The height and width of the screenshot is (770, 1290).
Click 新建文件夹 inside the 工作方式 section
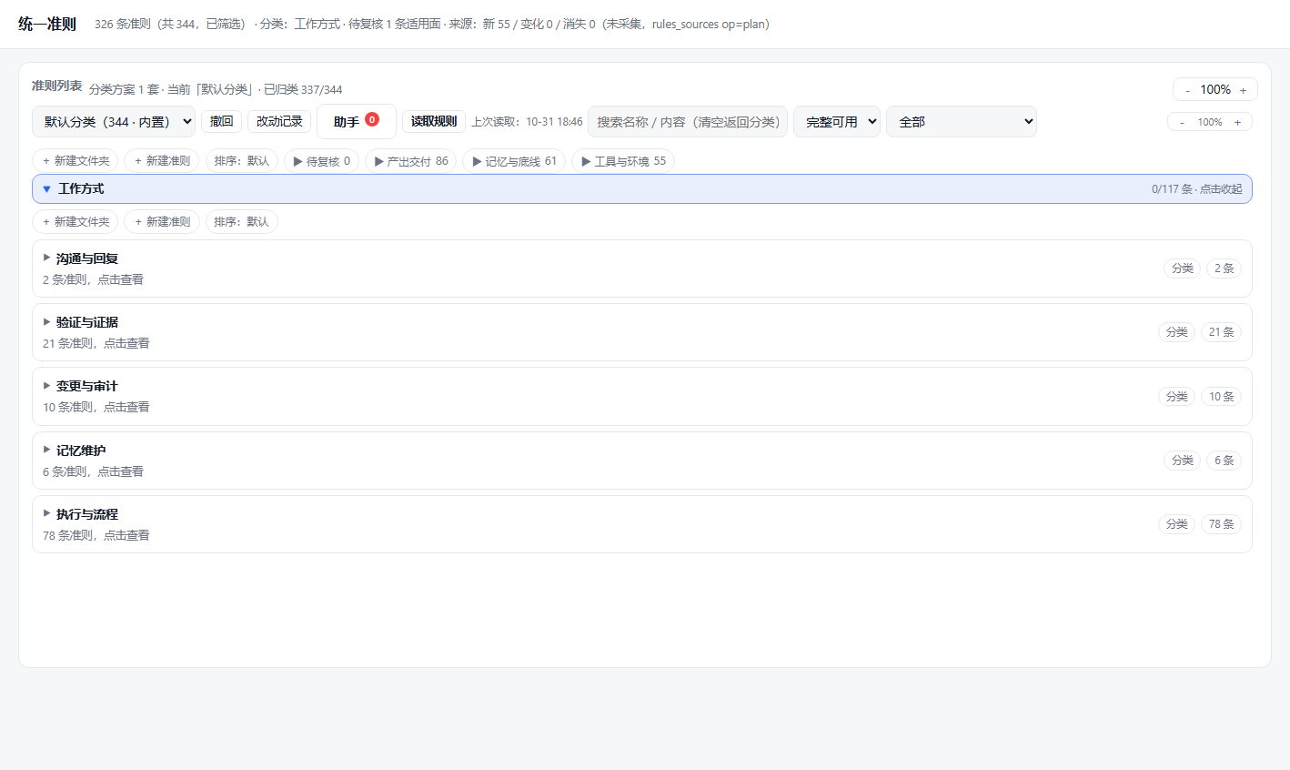76,222
